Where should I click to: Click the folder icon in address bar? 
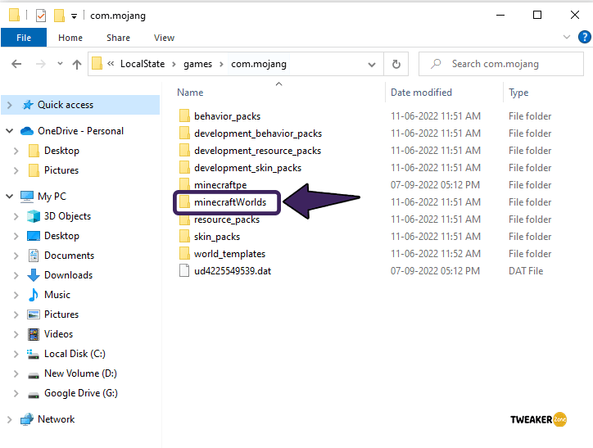(97, 64)
